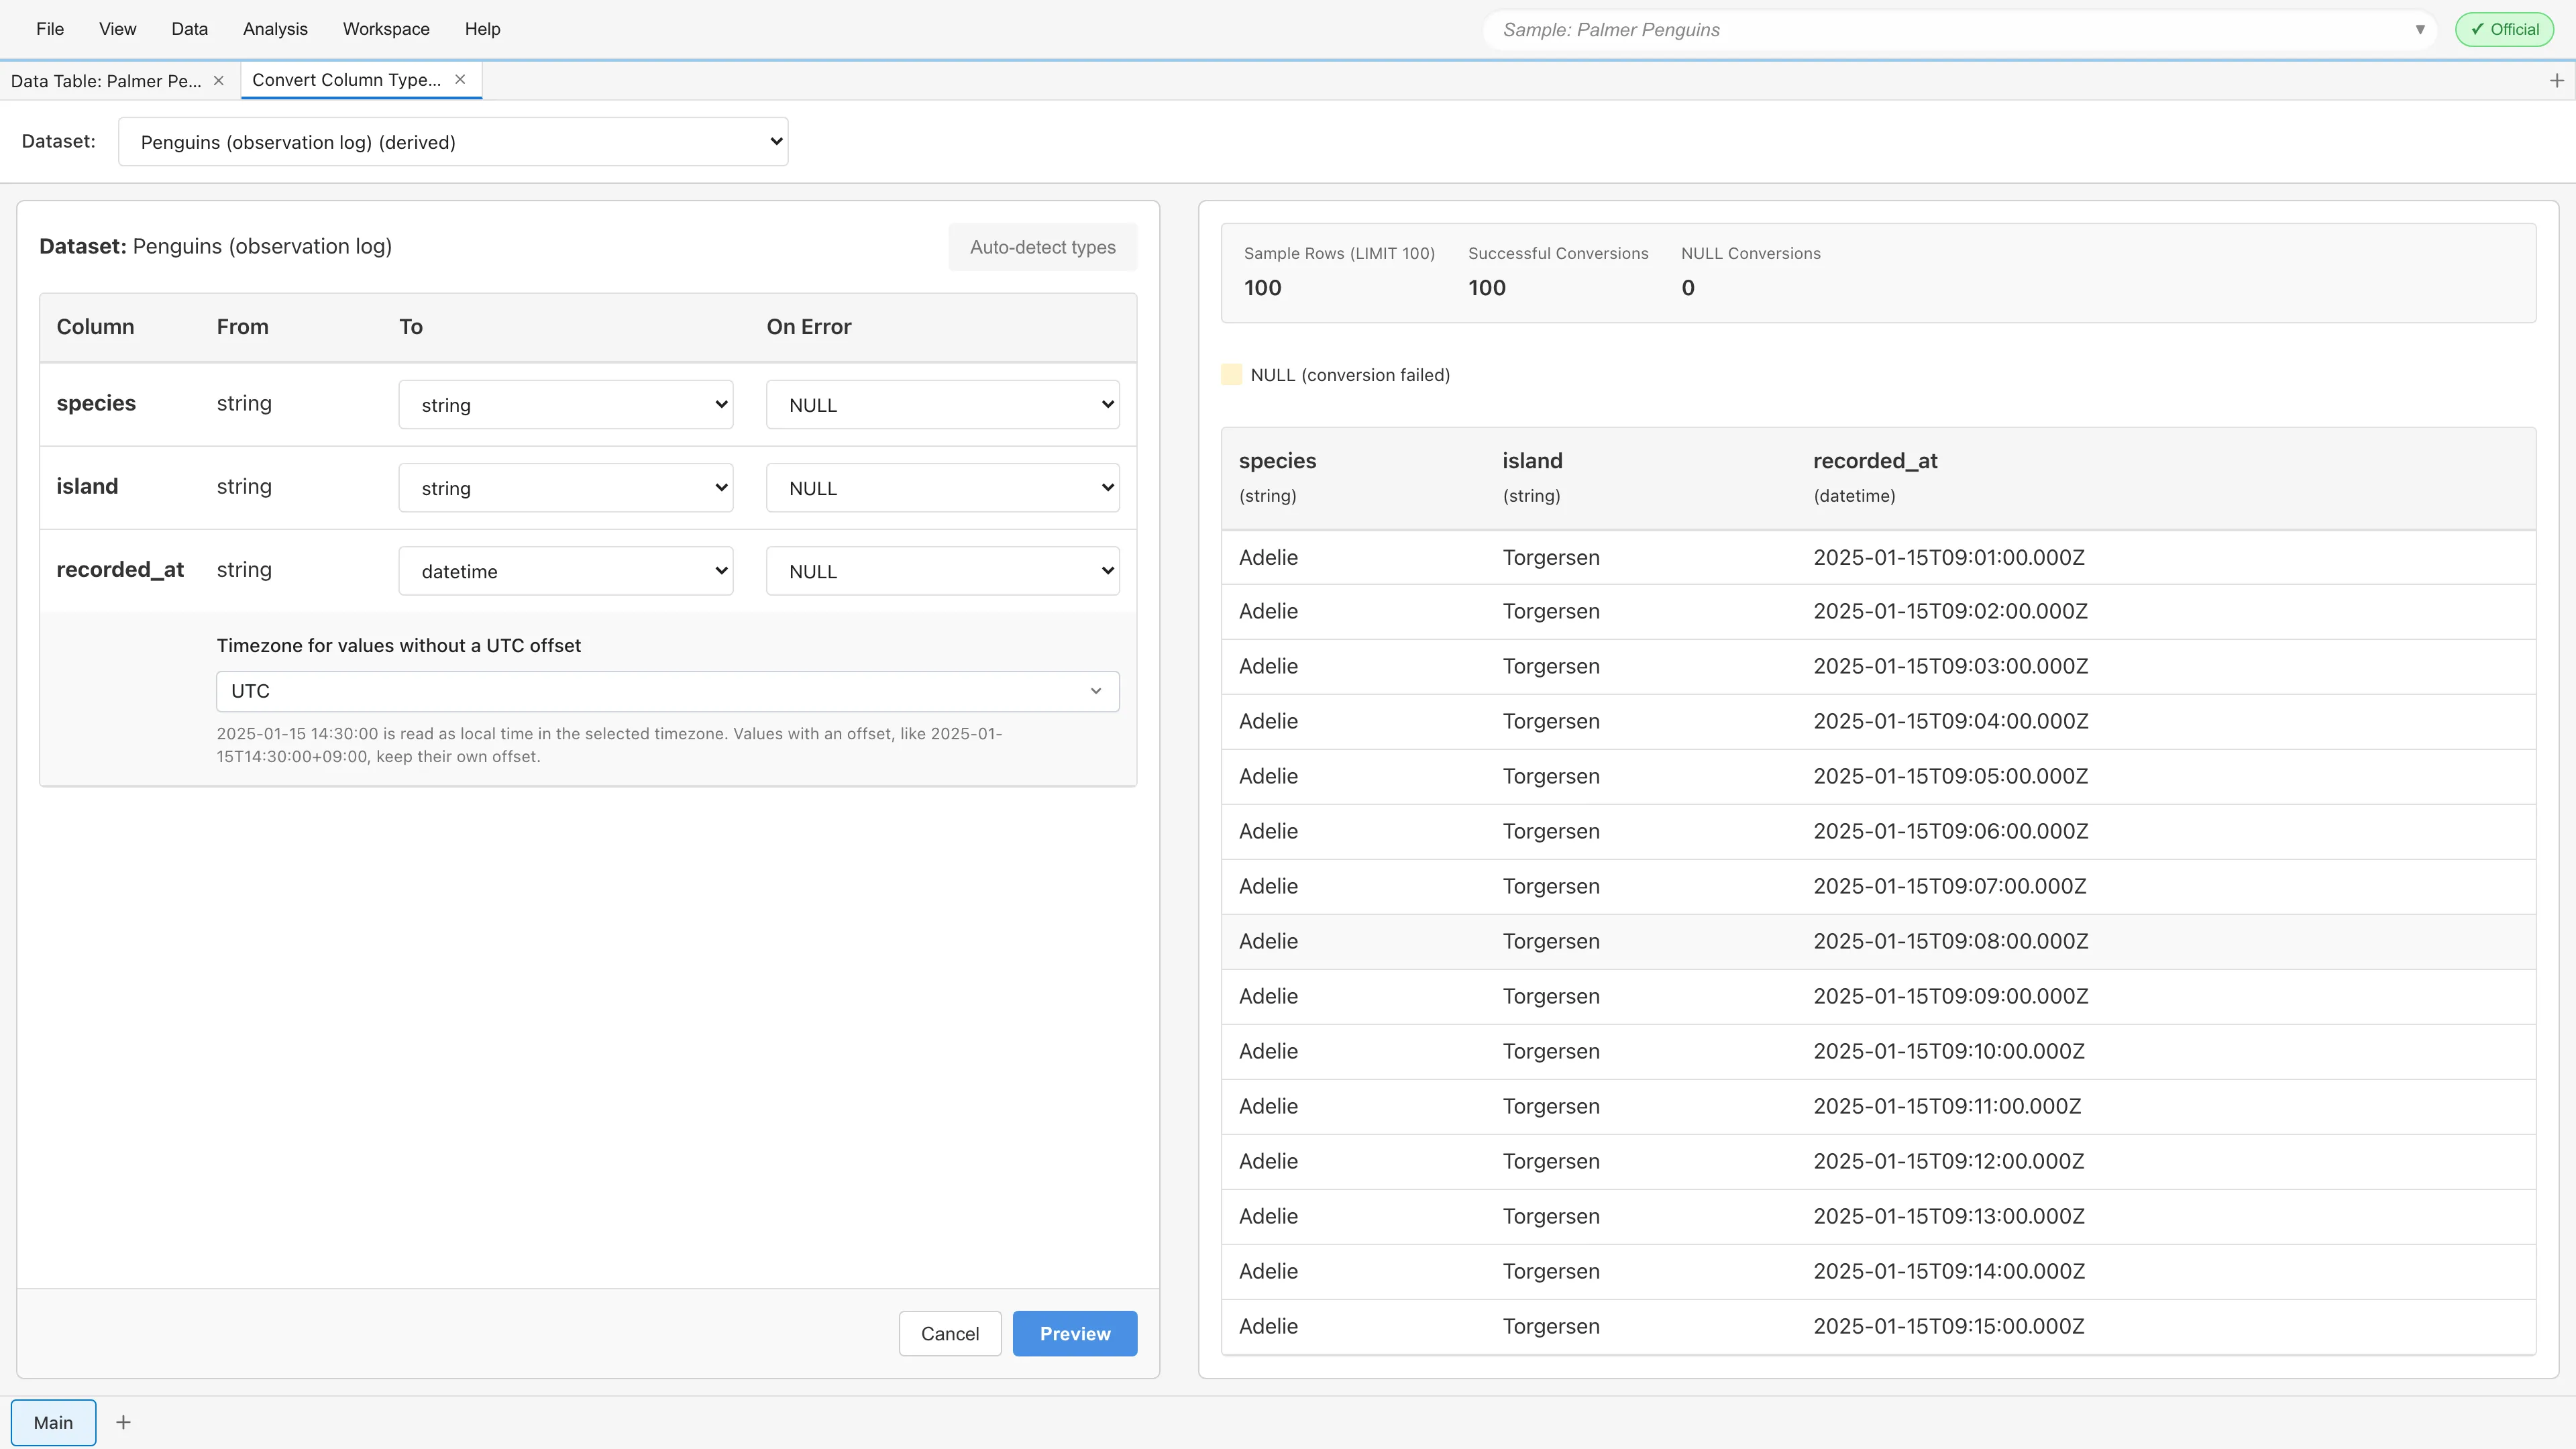Open the island On Error dropdown
Image resolution: width=2576 pixels, height=1449 pixels.
(x=942, y=488)
